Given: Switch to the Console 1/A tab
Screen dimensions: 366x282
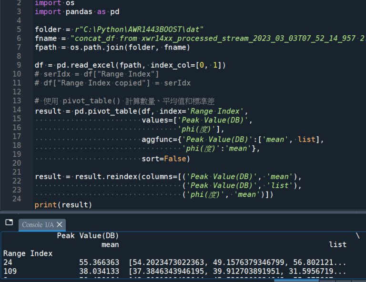Looking at the screenshot, I should pos(38,225).
